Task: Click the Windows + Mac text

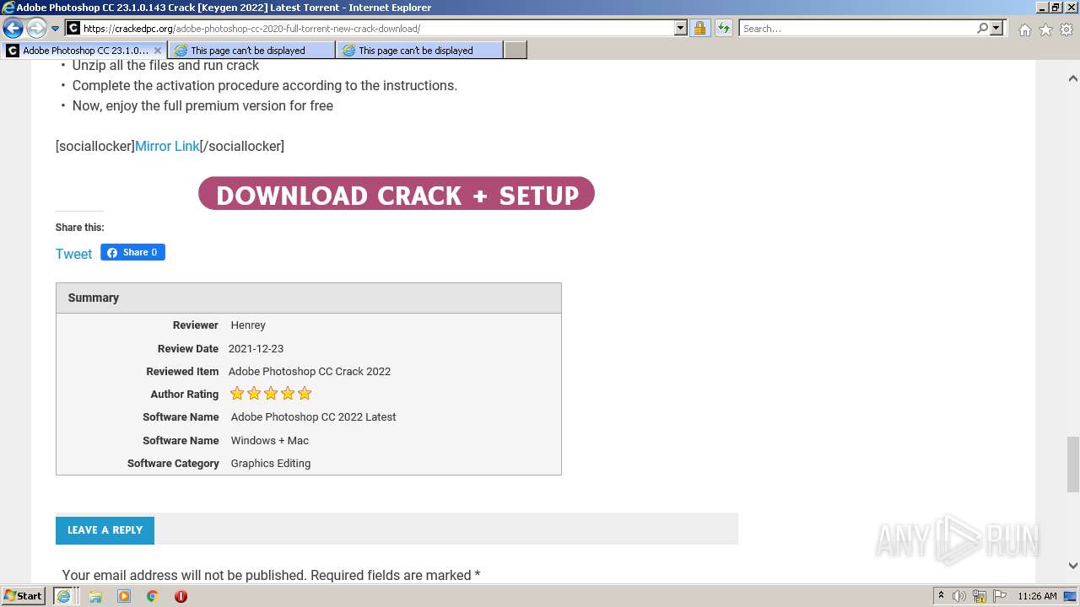Action: 270,440
